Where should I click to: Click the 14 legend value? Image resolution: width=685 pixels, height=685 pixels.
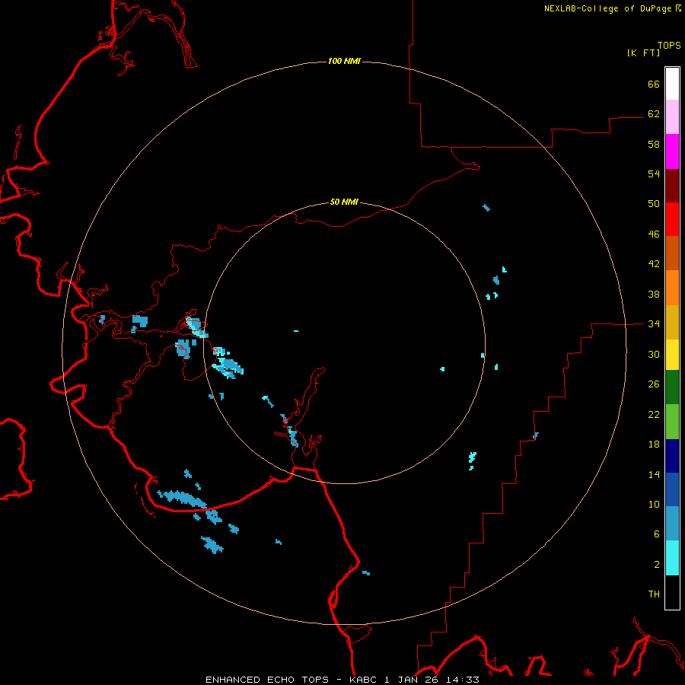pos(654,474)
